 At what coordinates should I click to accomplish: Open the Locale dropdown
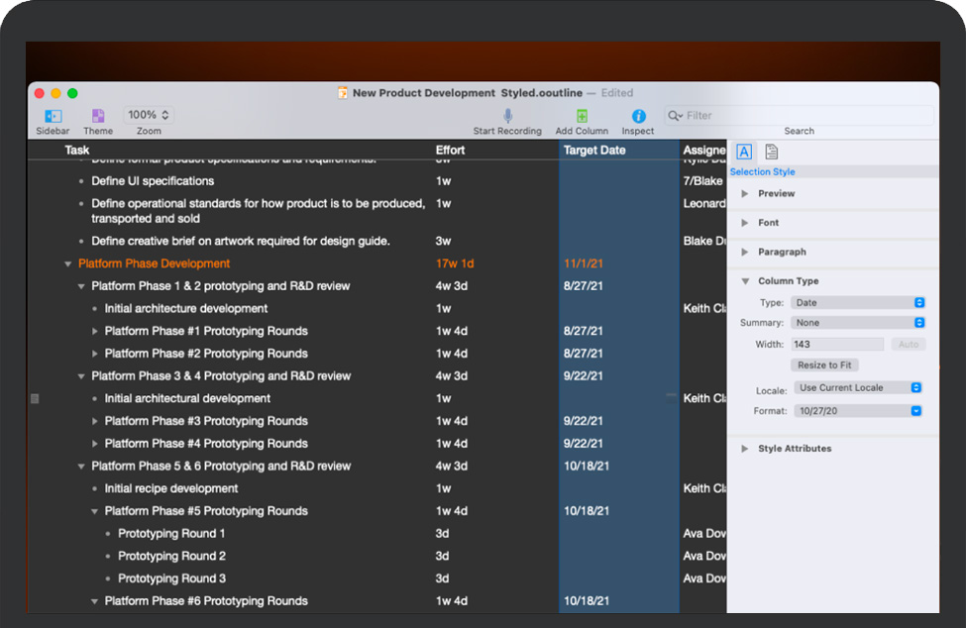(x=858, y=388)
